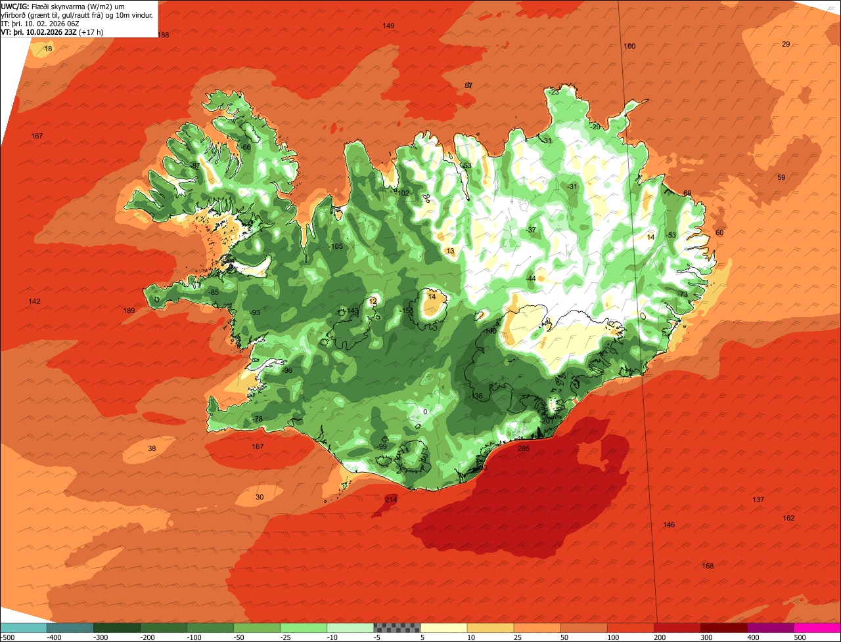Click the value 59 on the eastern ocean

pos(781,177)
